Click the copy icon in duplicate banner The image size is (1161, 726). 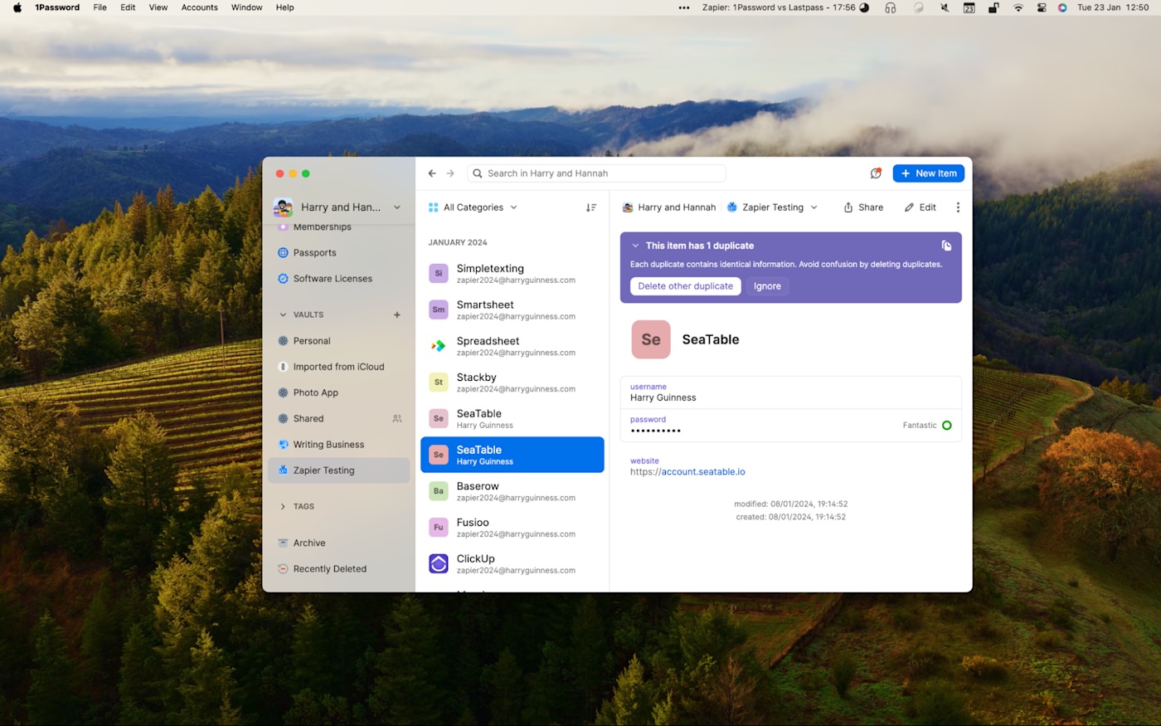[946, 246]
